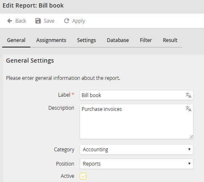Click into the Label field with 'Bill book'
The image size is (204, 182).
coord(137,95)
